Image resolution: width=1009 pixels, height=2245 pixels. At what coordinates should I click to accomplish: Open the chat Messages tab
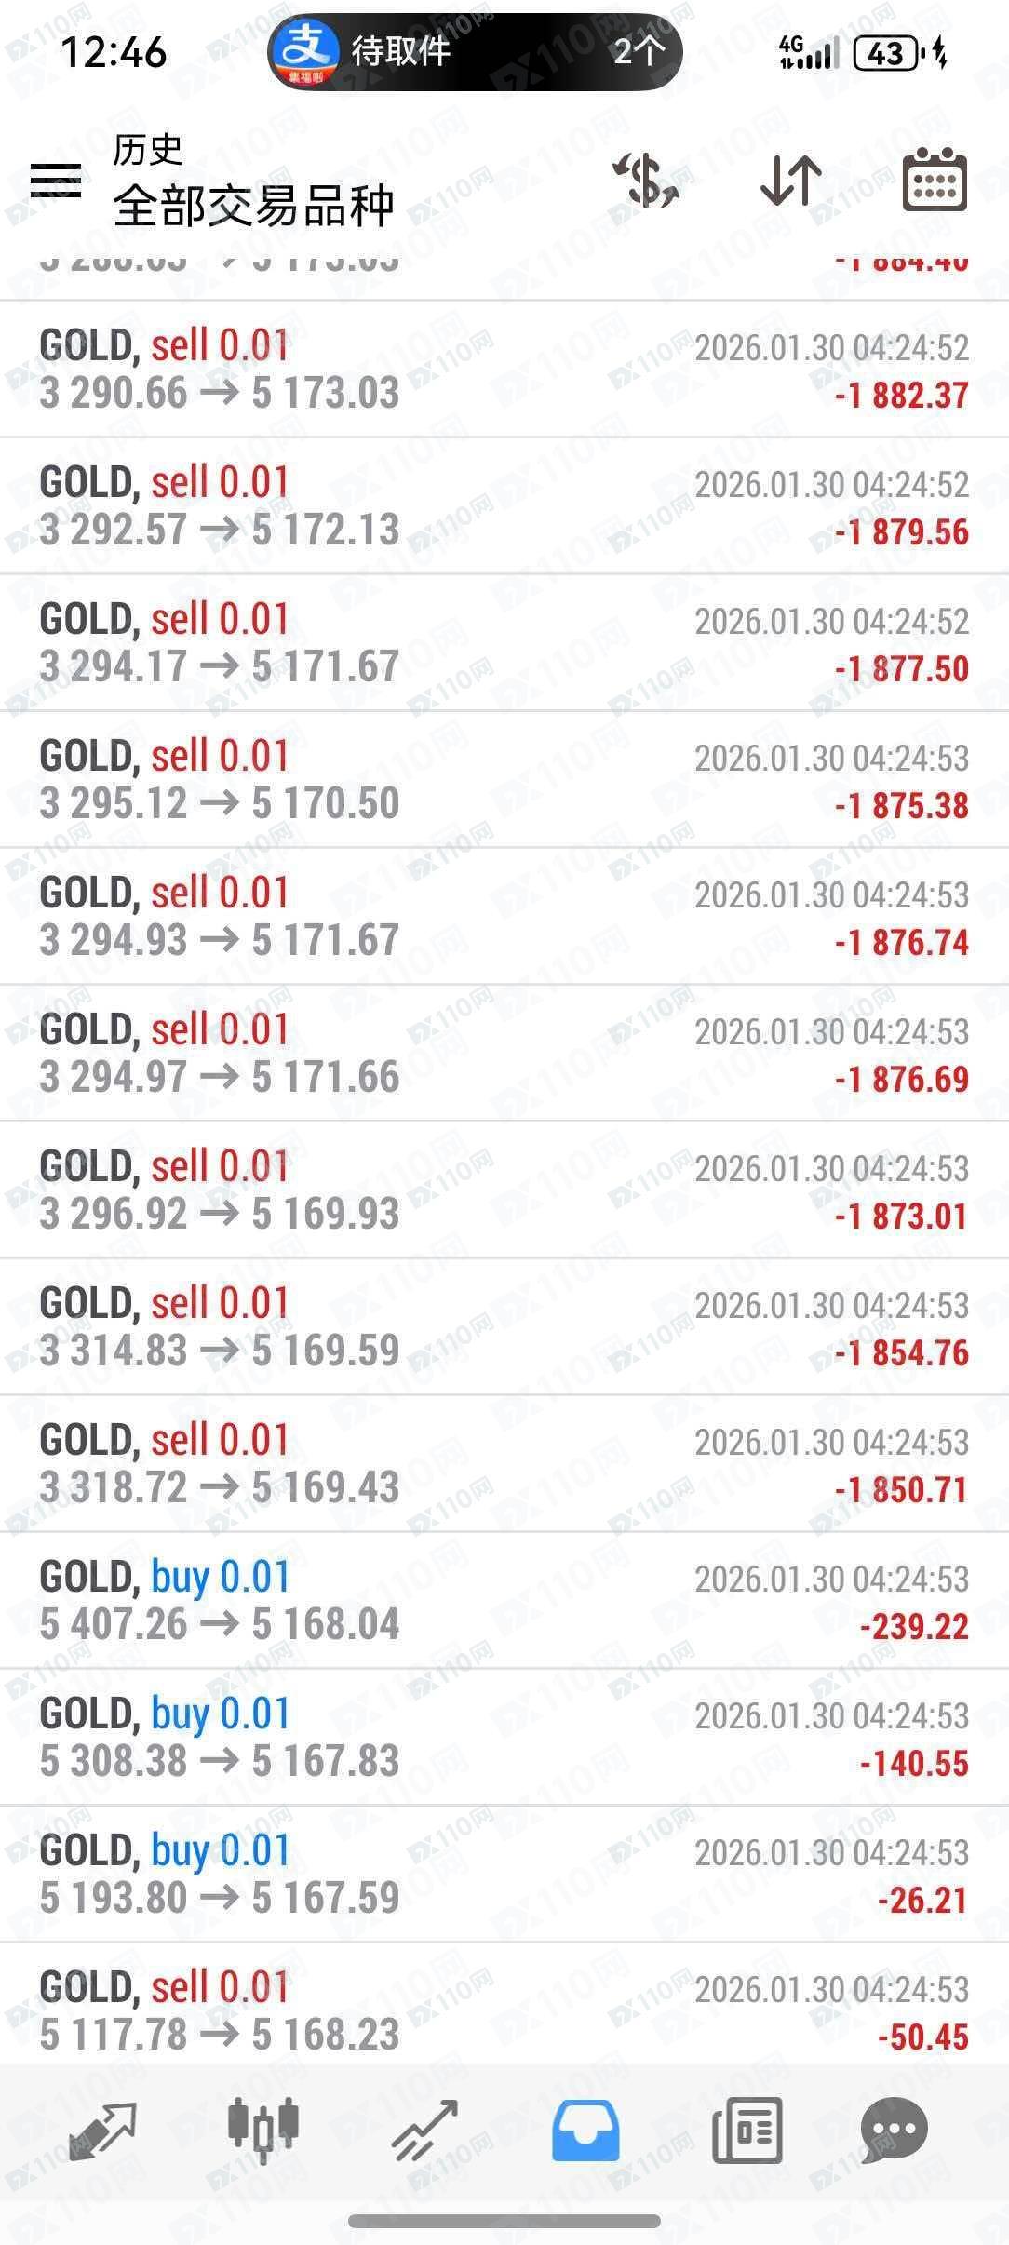[894, 2131]
